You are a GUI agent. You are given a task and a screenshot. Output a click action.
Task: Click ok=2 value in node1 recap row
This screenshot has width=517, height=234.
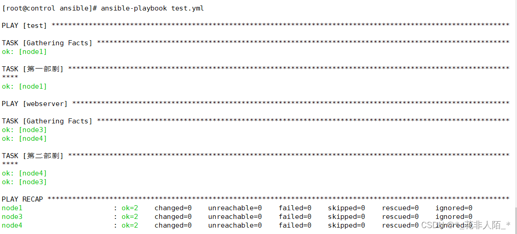pos(129,208)
